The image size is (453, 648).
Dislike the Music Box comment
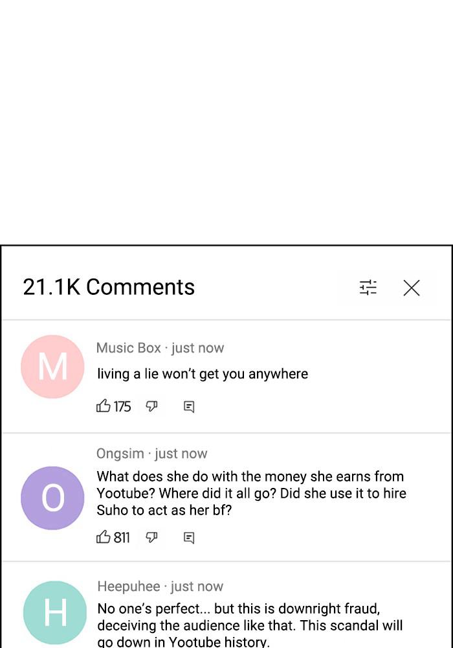[x=151, y=406]
